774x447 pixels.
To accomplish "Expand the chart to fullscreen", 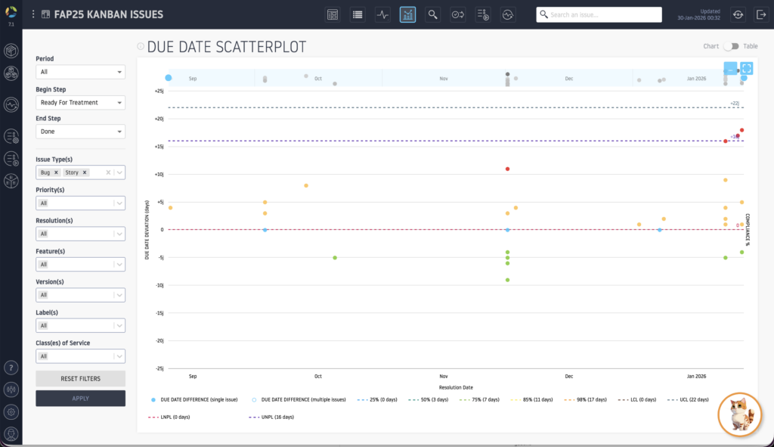I will coord(746,69).
